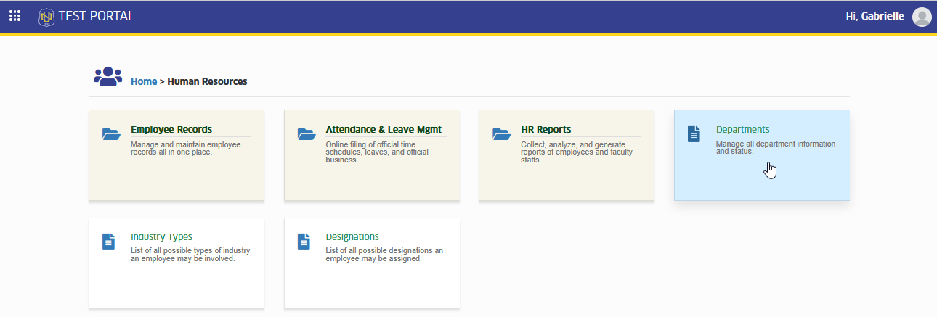The image size is (937, 317).
Task: Click the Designations document icon
Action: (304, 241)
